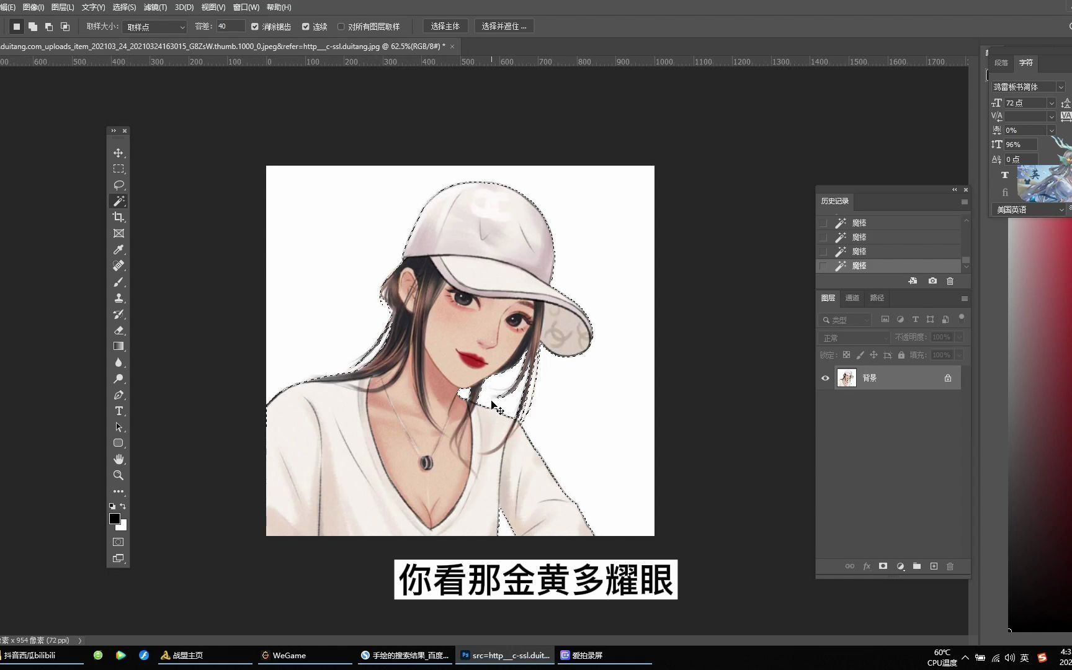
Task: Enable 对所有图层取样 option
Action: click(x=341, y=26)
